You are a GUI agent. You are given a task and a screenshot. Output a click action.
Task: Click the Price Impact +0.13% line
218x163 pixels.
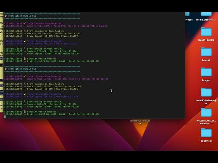point(41,89)
